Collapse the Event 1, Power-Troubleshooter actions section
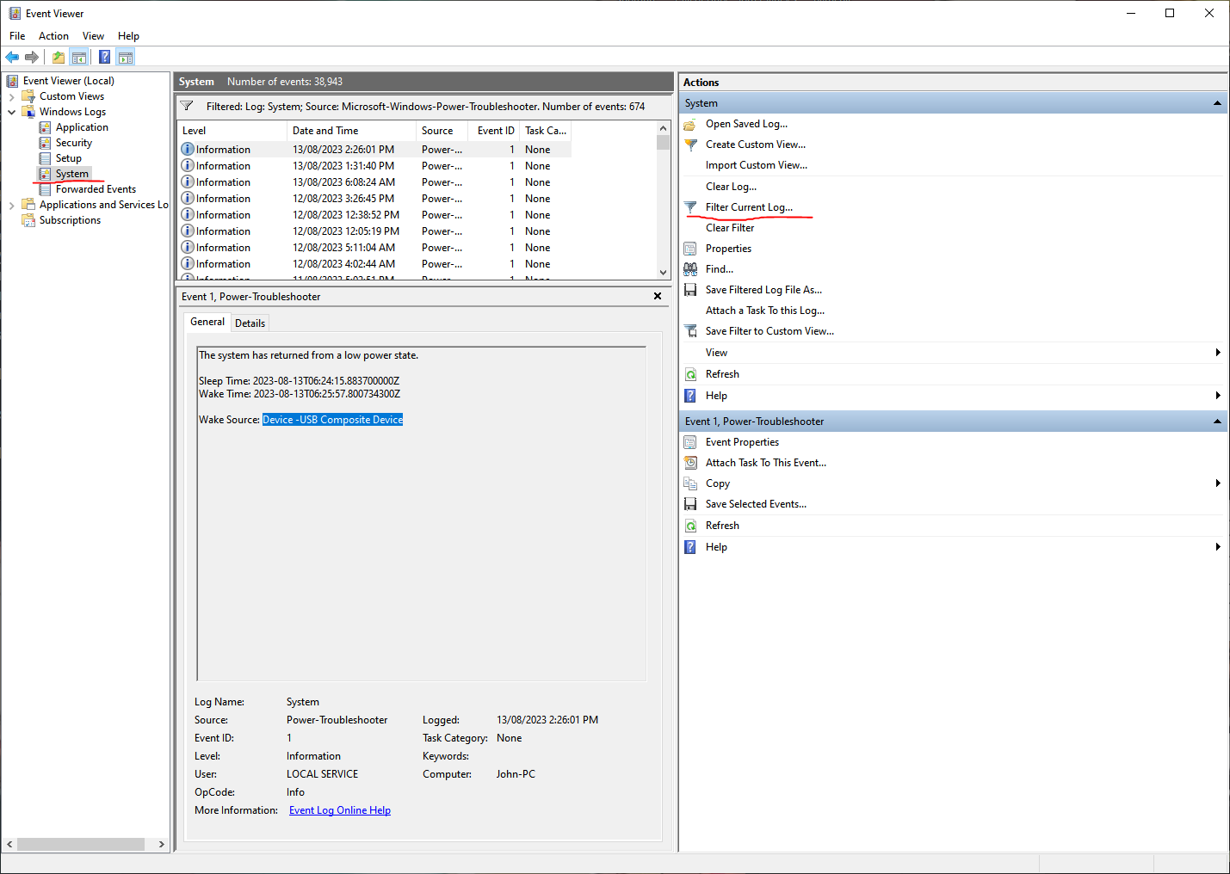This screenshot has height=874, width=1230. 1217,422
